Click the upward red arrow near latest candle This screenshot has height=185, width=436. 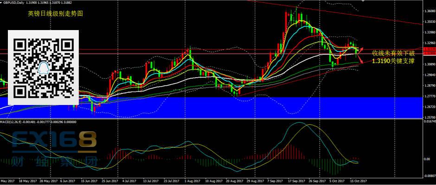pyautogui.click(x=361, y=48)
